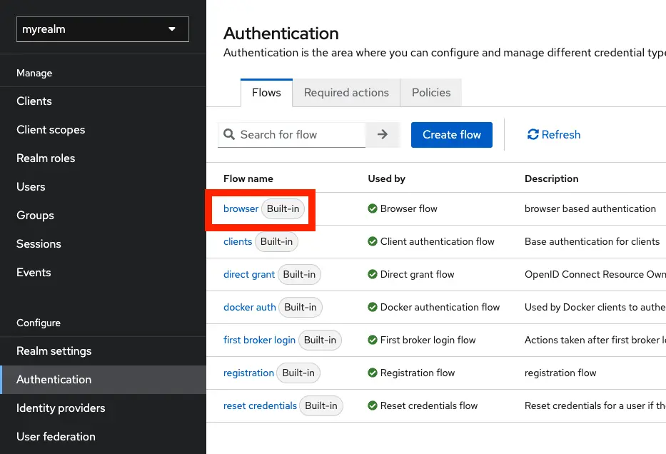
Task: Open Realm settings from the sidebar
Action: 54,350
